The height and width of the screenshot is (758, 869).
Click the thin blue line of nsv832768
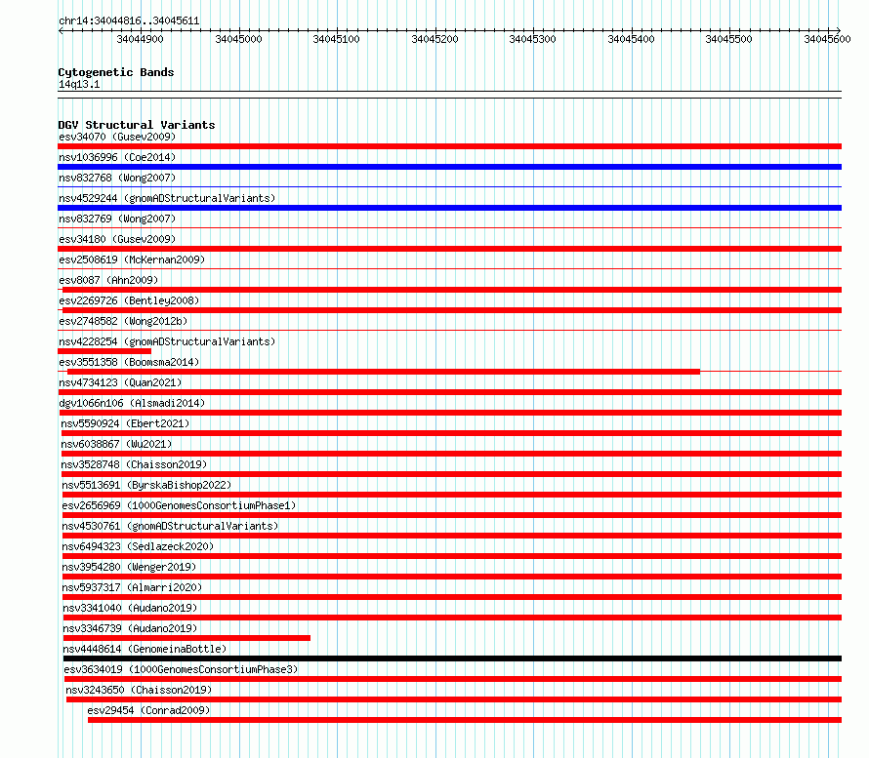(449, 187)
